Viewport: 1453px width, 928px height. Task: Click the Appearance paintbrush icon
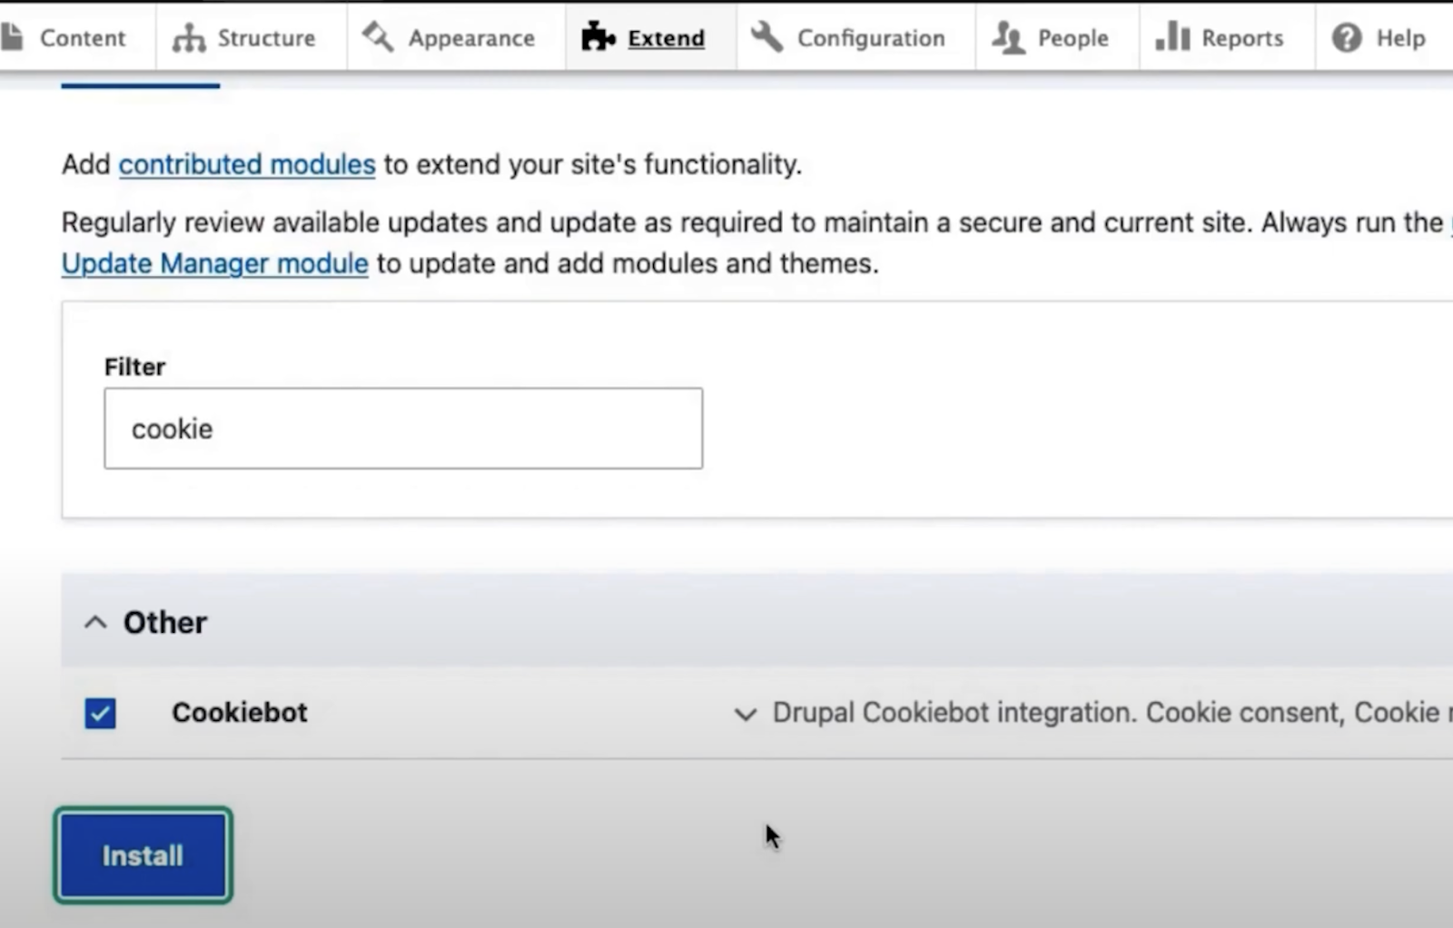tap(377, 37)
